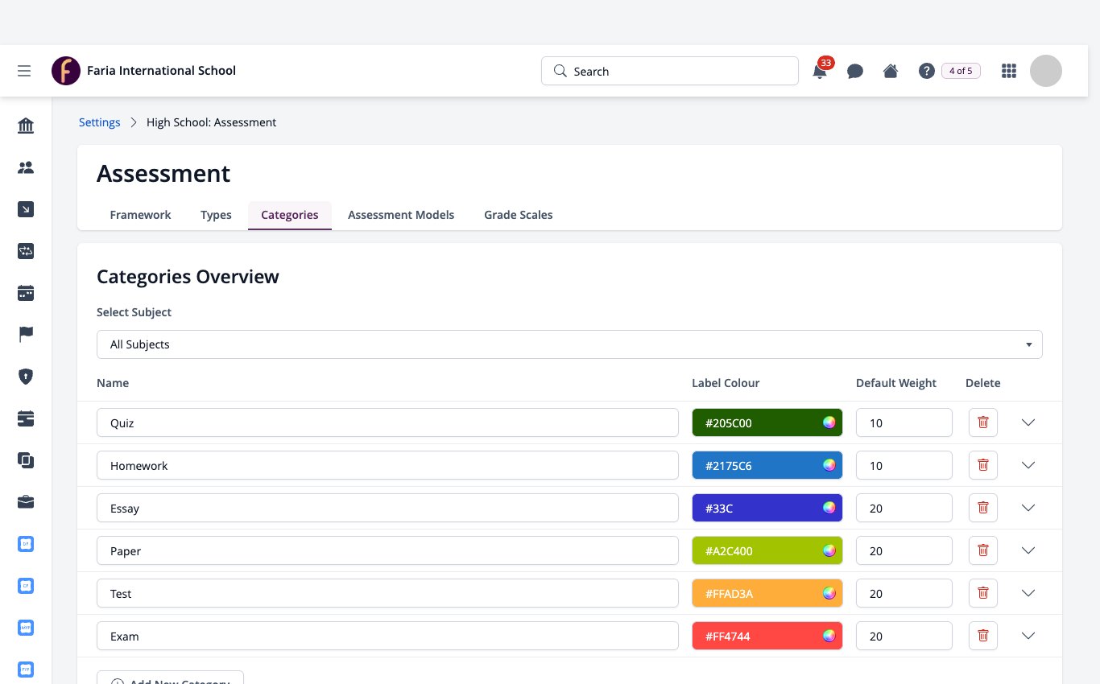Screen dimensions: 1100x684
Task: Open the messages chat bubble icon
Action: click(855, 71)
